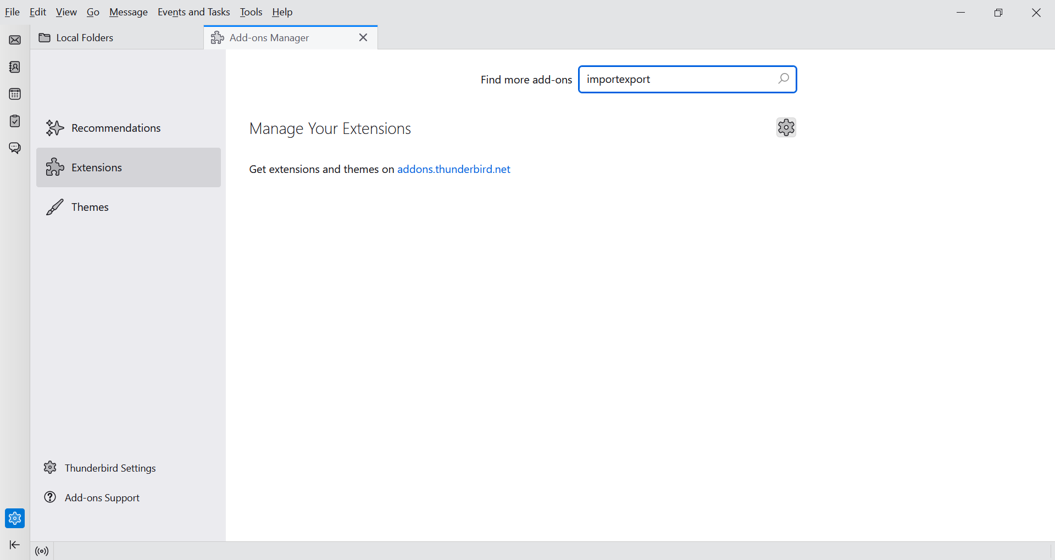Open the Tools menu
This screenshot has width=1055, height=560.
pos(251,12)
